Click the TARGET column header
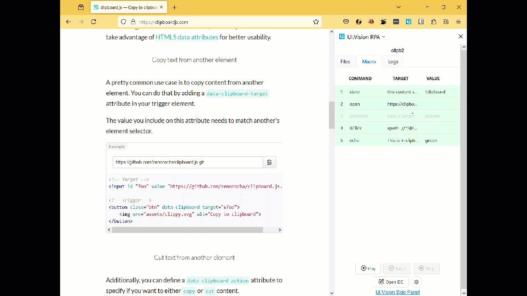527x296 pixels. pyautogui.click(x=401, y=79)
